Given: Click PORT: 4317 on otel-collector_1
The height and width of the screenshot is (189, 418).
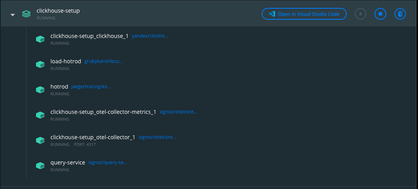Looking at the screenshot, I should click(x=85, y=144).
